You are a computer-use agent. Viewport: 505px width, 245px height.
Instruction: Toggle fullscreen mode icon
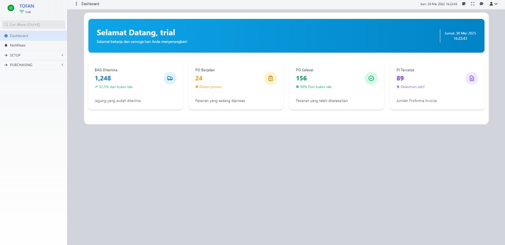pos(472,4)
